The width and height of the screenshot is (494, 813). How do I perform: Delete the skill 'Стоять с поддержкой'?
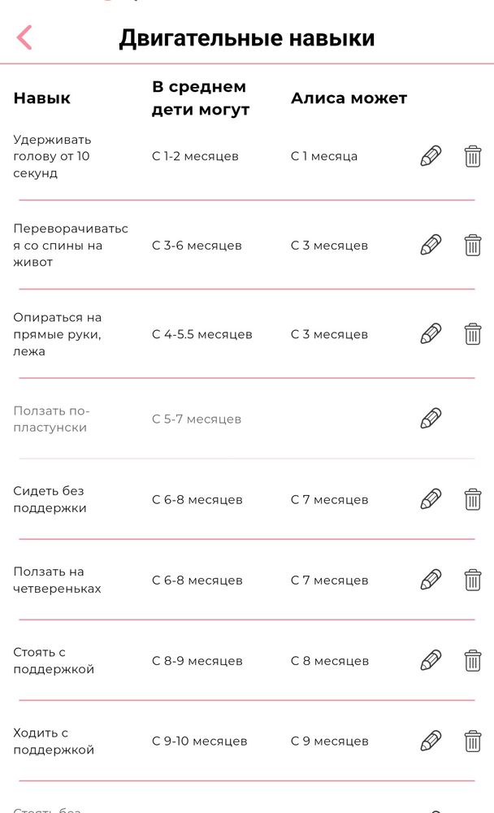click(472, 660)
